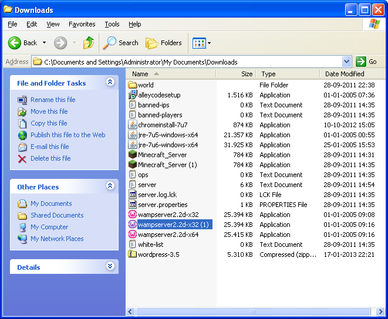Collapse the File and Folder Tasks panel
388x319 pixels.
[110, 82]
